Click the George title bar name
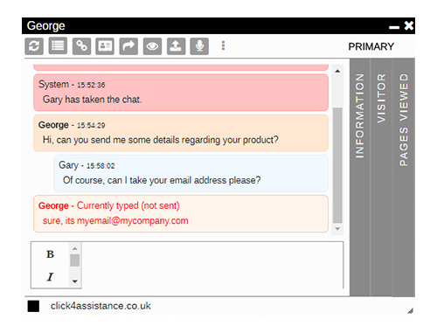The image size is (437, 333). (46, 26)
